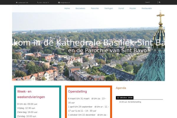Viewport: 177px width, 118px height.
Task: Click the home address icon in top bar
Action: (17, 2)
